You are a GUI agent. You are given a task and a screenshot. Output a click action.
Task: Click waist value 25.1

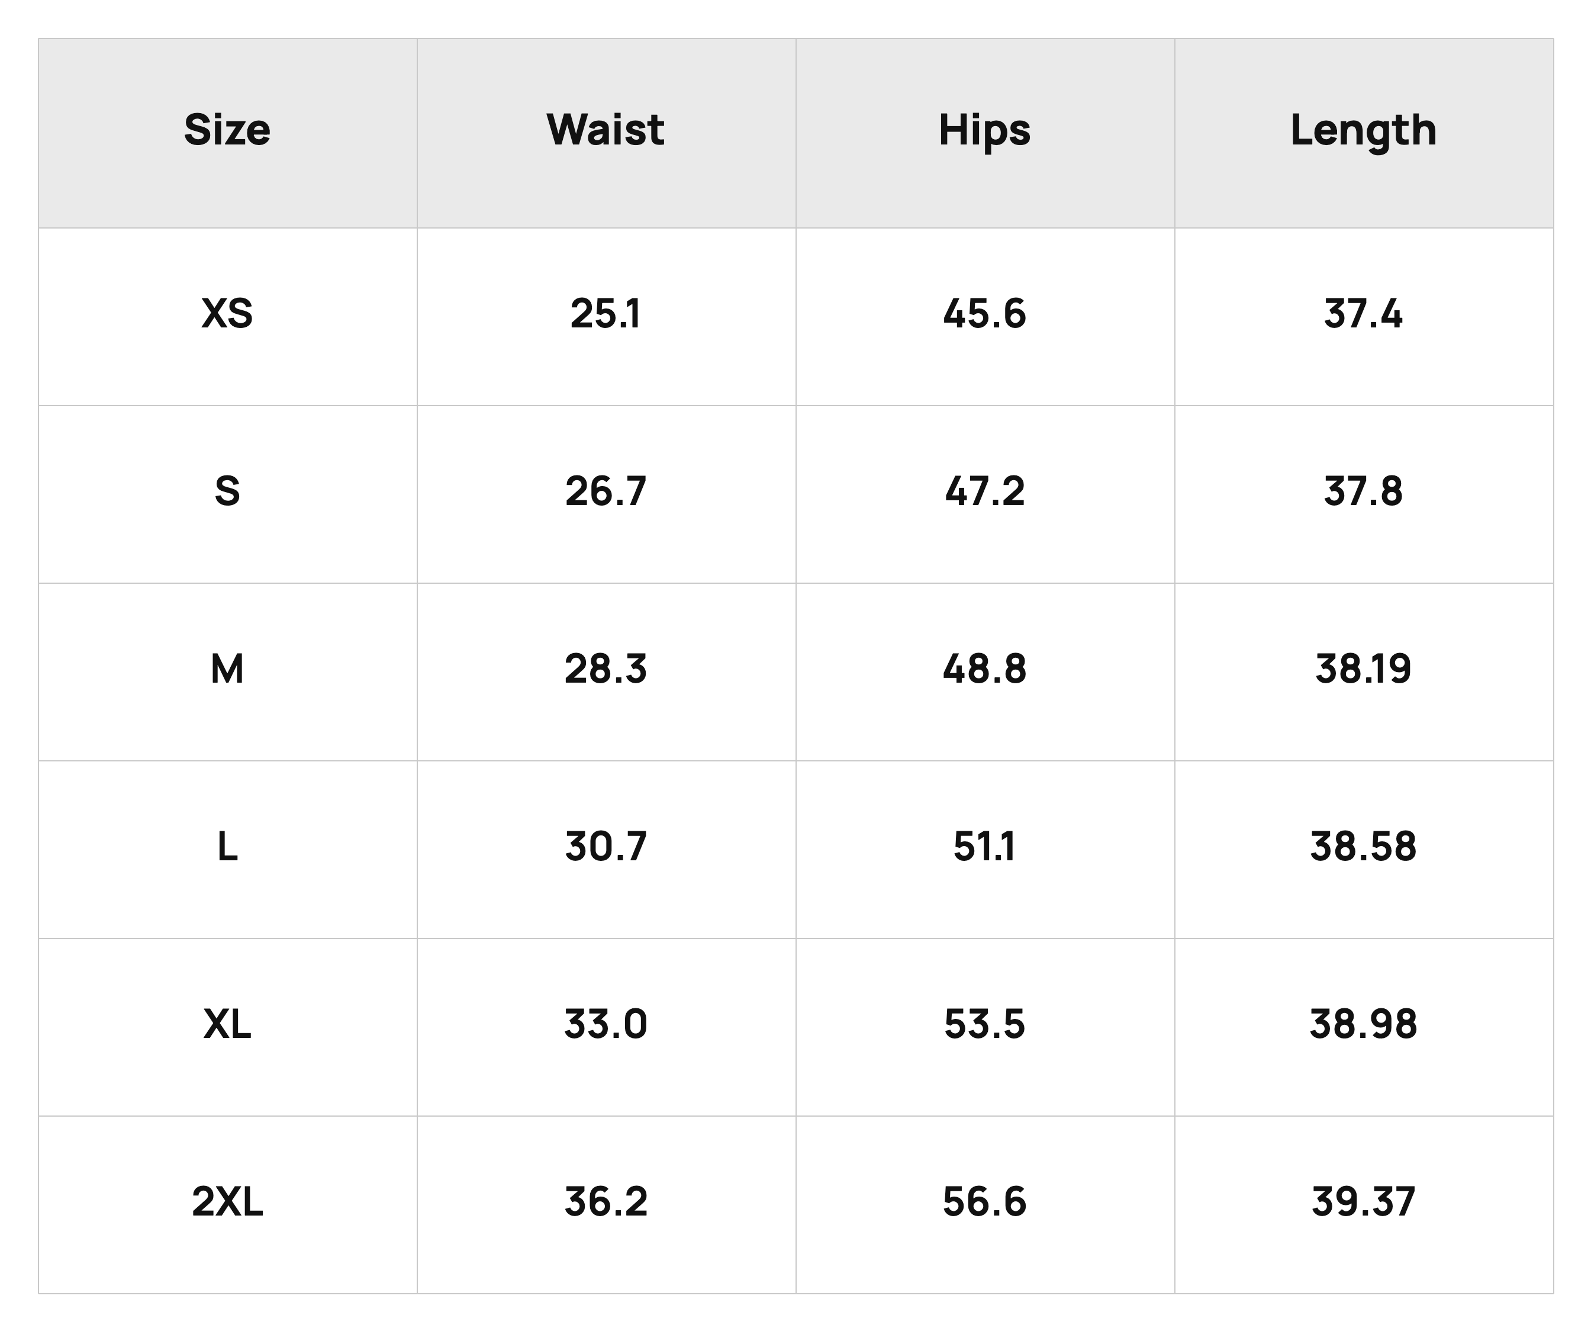click(606, 313)
